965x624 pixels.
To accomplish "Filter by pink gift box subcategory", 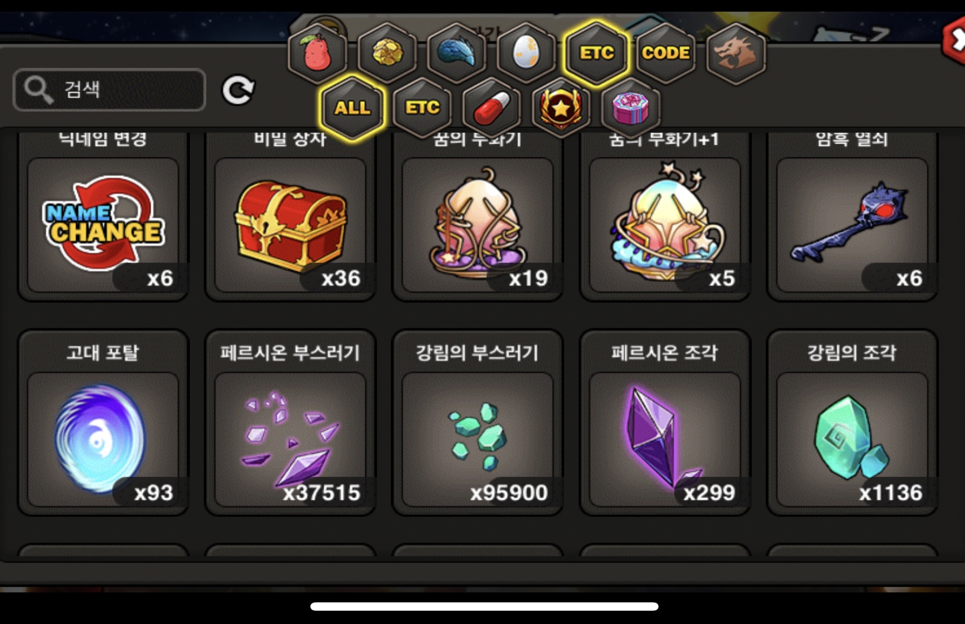I will click(631, 107).
